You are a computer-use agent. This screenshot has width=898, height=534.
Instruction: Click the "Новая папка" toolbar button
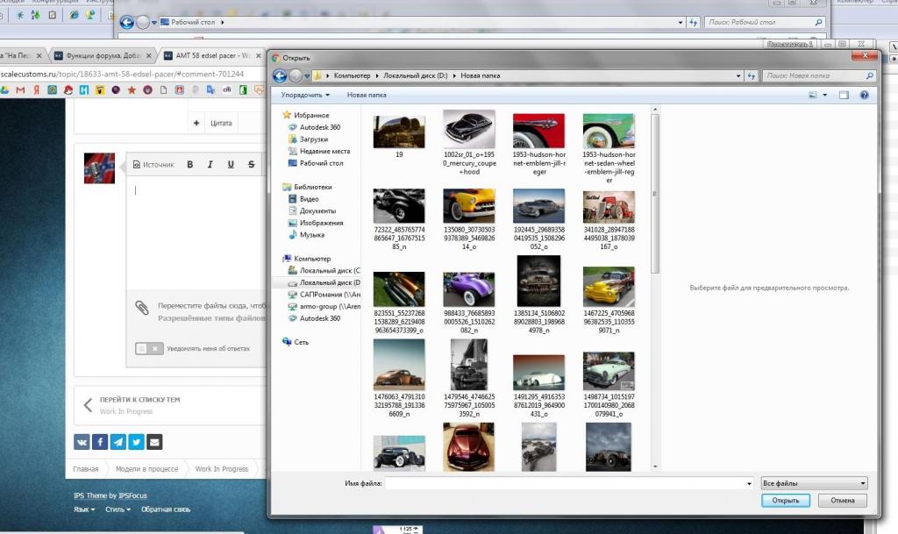[x=366, y=95]
